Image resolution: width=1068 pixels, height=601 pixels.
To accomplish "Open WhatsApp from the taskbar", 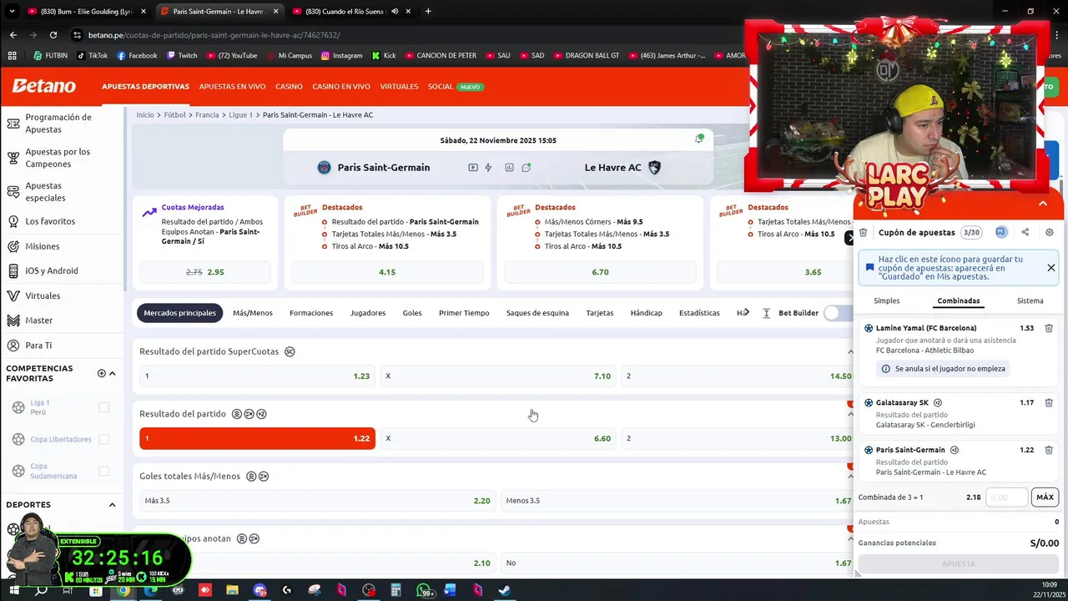I will pos(423,590).
